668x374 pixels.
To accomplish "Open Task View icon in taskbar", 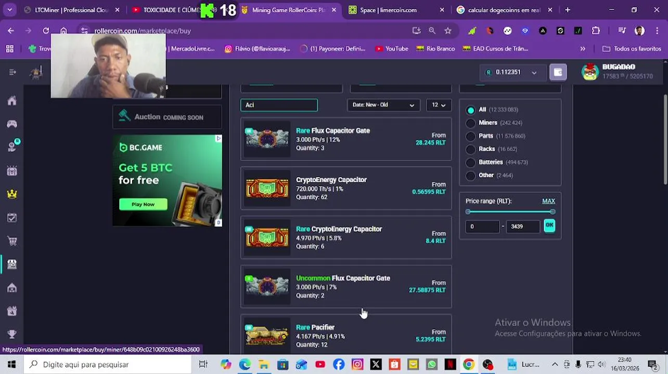I will 203,364.
